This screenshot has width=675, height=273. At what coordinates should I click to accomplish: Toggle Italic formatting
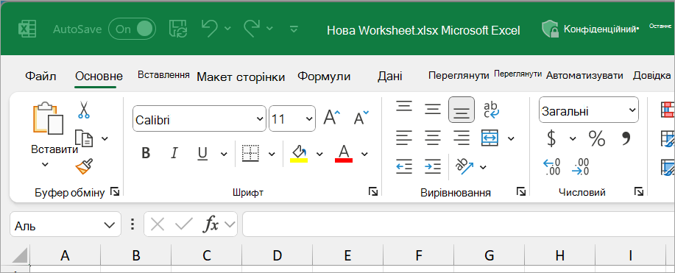174,153
